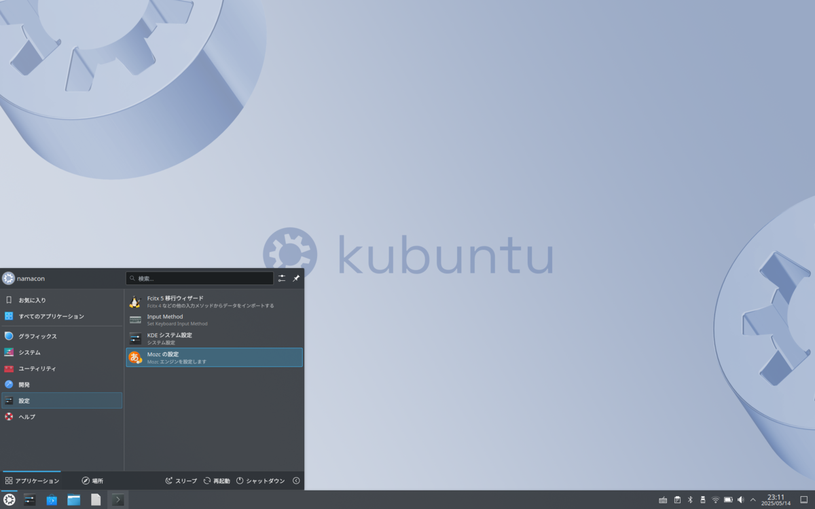Click the シャットダウン button
Viewport: 815px width, 509px height.
point(260,480)
